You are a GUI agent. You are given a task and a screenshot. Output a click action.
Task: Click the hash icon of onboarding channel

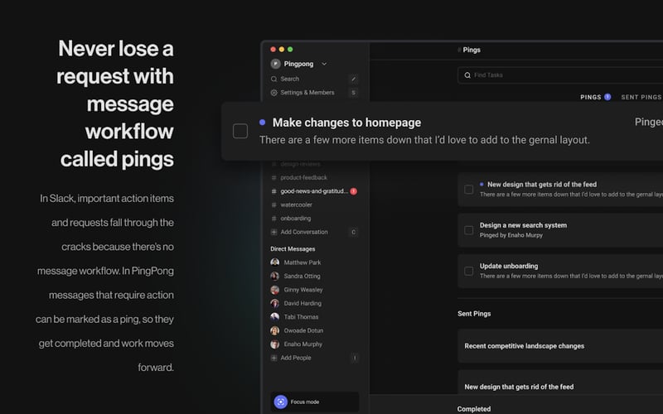point(273,219)
